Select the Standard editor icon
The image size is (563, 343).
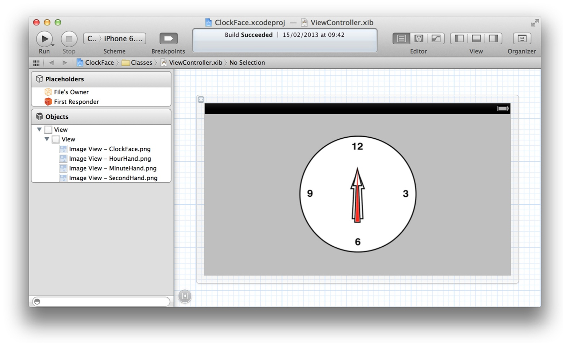click(401, 38)
